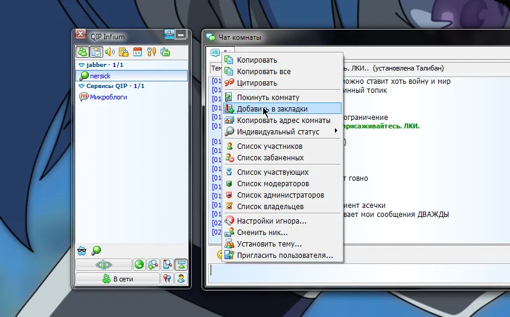
Task: Toggle the pin always-on-top button
Action: coord(170,36)
